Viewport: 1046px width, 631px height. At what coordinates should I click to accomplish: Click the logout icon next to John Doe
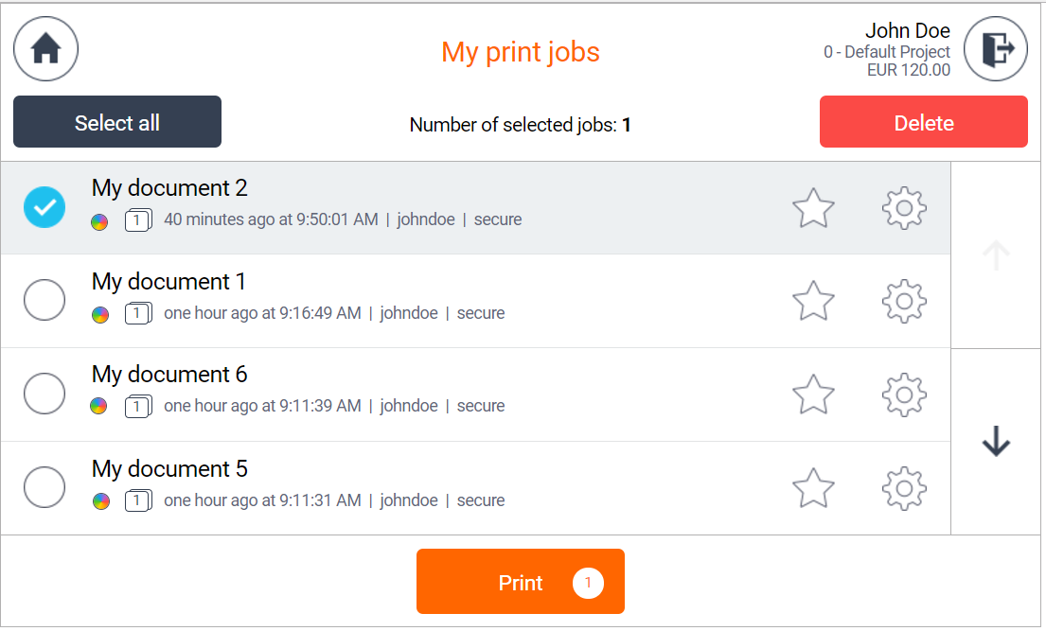pos(996,48)
